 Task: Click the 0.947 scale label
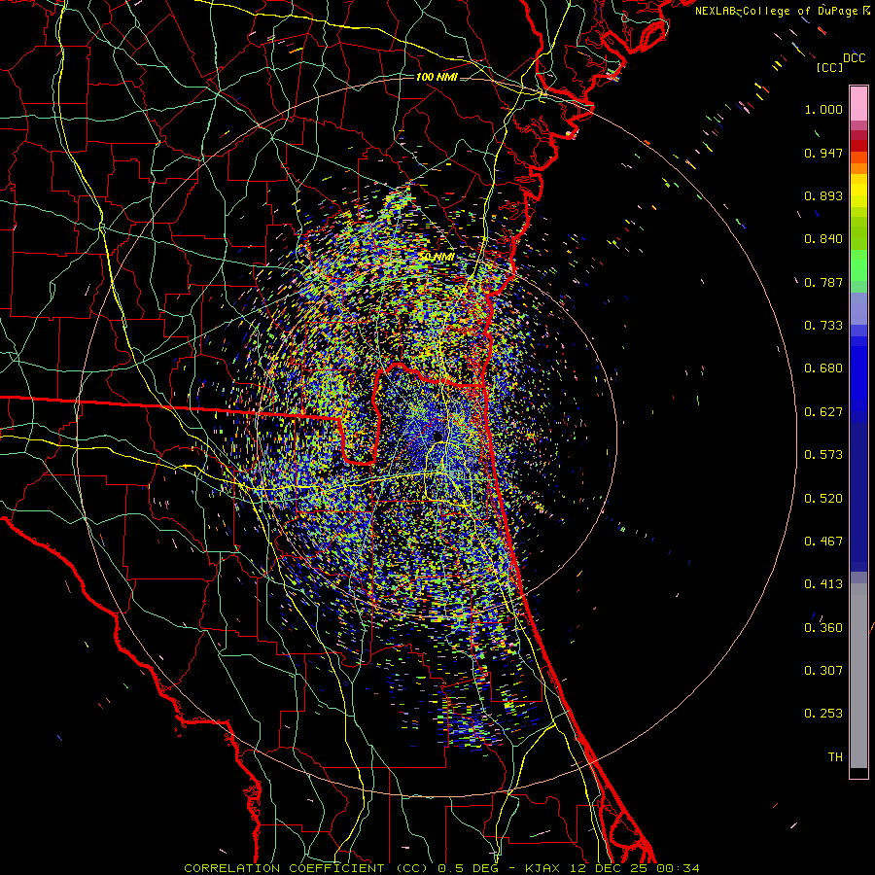[823, 153]
